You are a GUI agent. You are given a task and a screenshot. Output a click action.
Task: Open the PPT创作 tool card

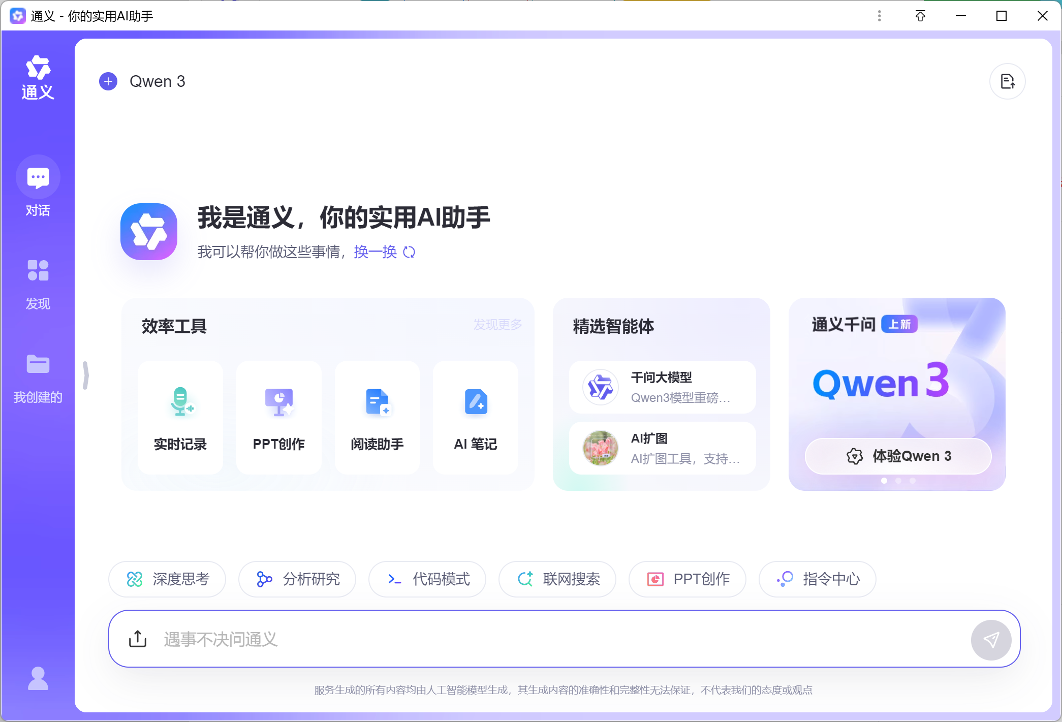pyautogui.click(x=278, y=417)
